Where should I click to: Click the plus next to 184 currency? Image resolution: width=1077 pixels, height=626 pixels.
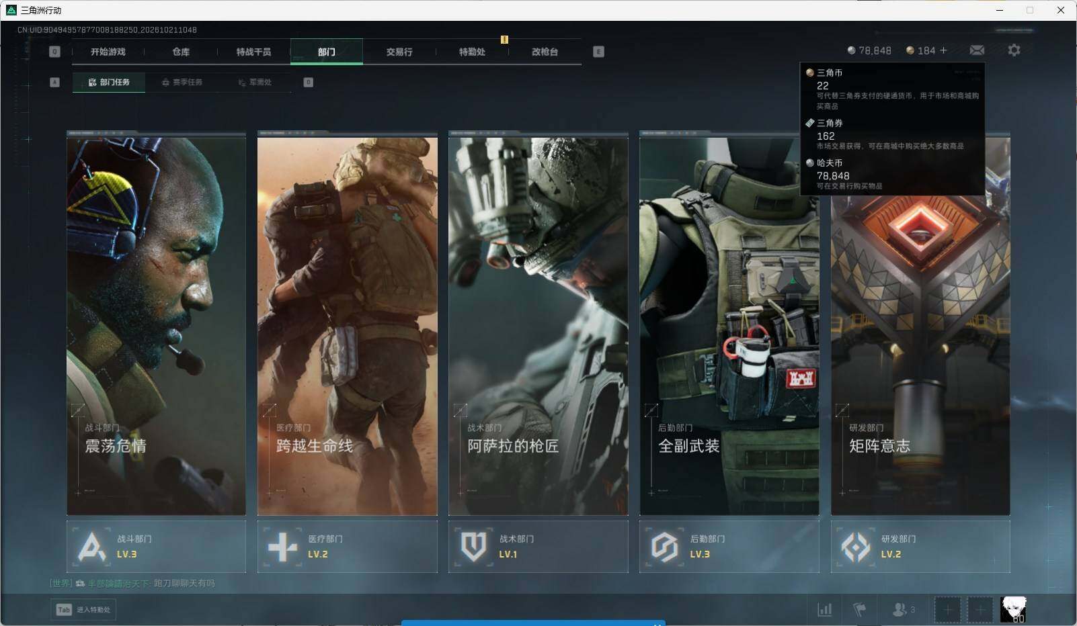[943, 50]
